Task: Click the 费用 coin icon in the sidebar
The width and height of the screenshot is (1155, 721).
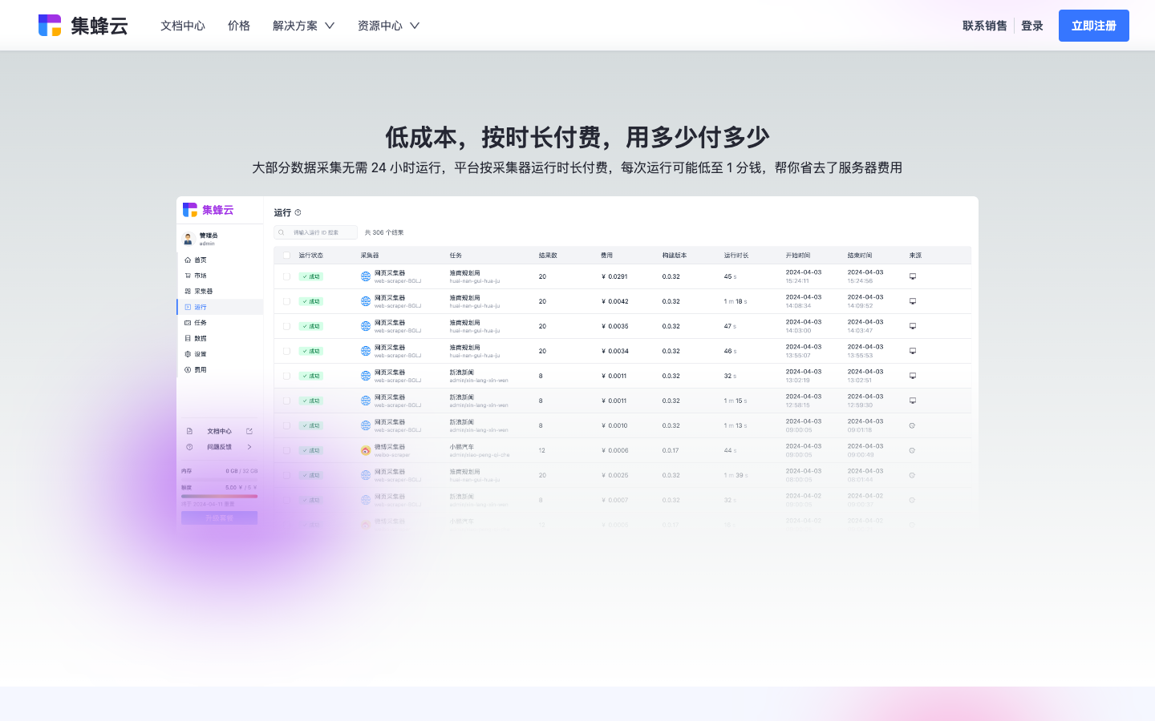Action: pos(188,369)
